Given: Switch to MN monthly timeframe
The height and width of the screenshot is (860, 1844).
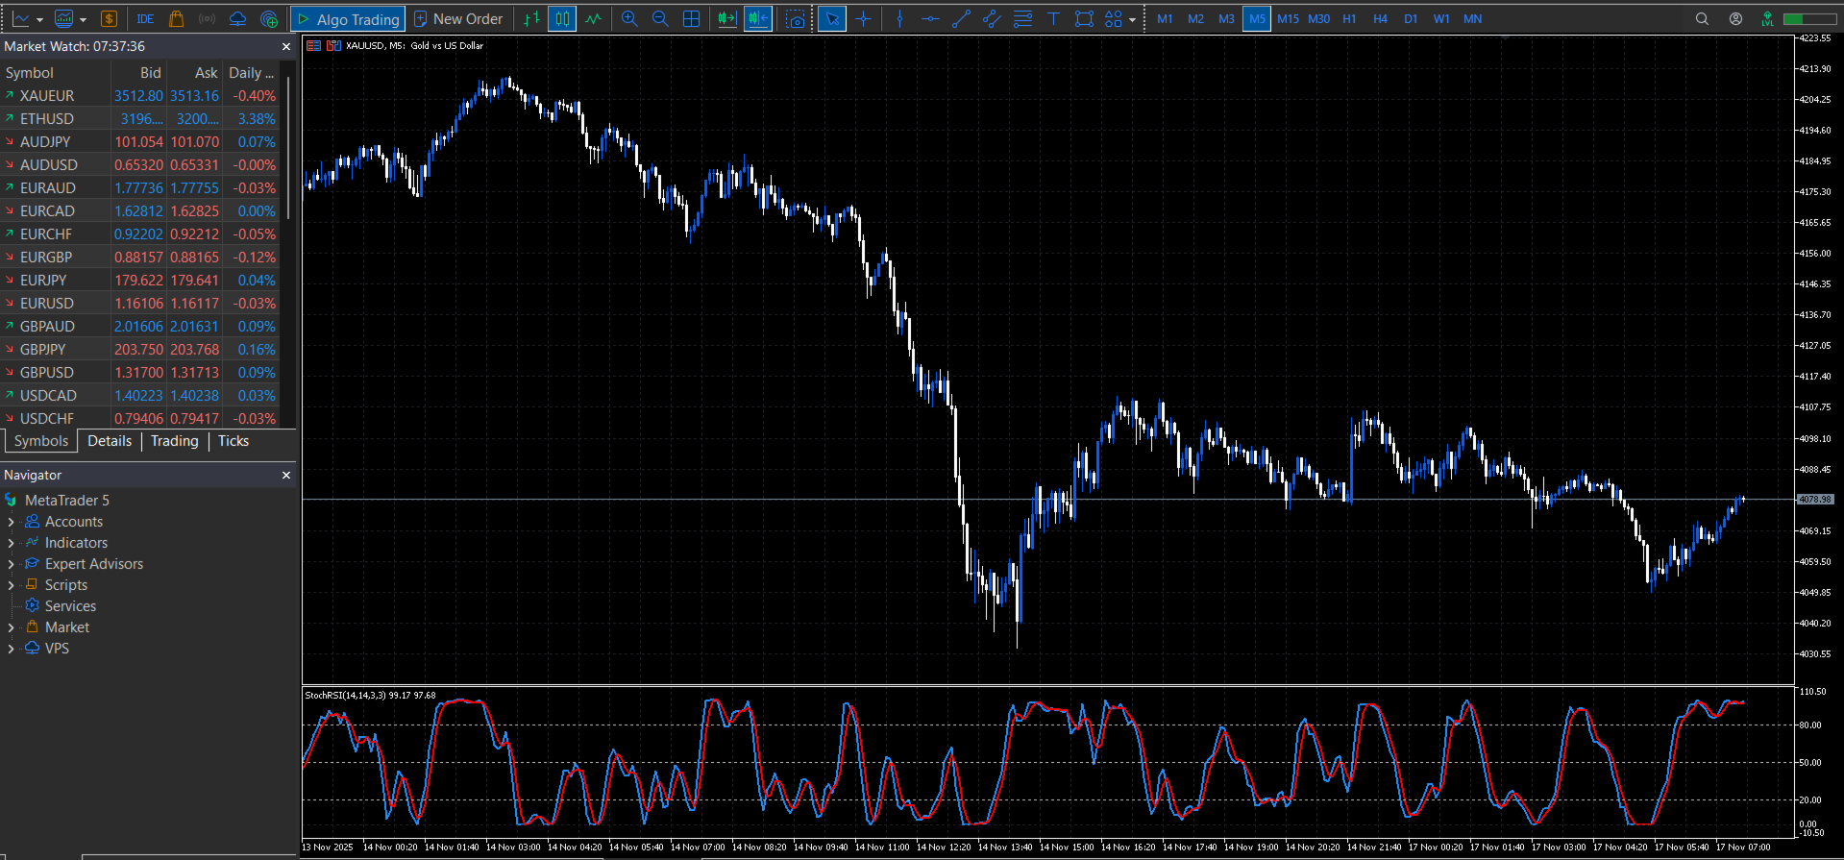Looking at the screenshot, I should 1472,18.
